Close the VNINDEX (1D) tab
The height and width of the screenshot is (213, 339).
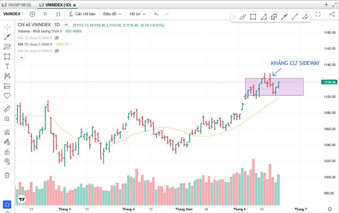[74, 5]
